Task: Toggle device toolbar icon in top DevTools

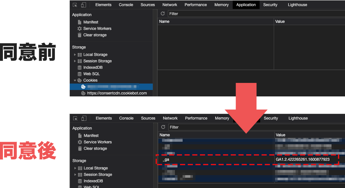Action: (x=83, y=5)
